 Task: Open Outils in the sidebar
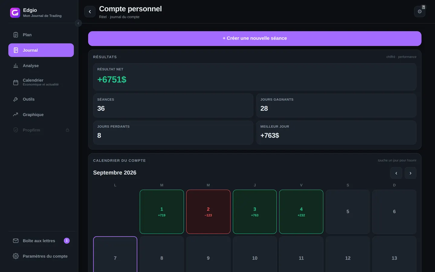click(x=41, y=99)
